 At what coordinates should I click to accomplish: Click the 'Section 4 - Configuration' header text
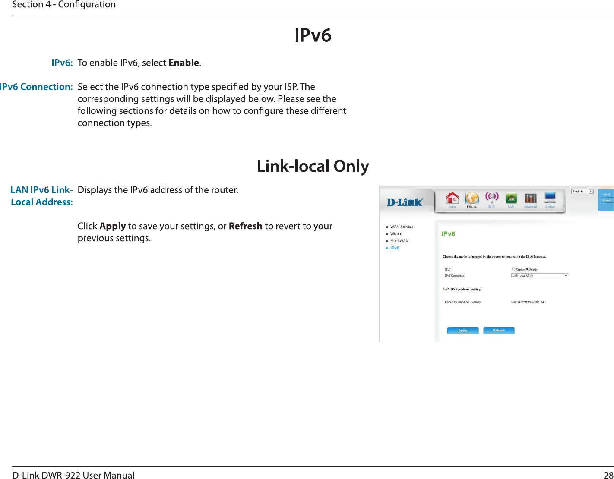(64, 5)
